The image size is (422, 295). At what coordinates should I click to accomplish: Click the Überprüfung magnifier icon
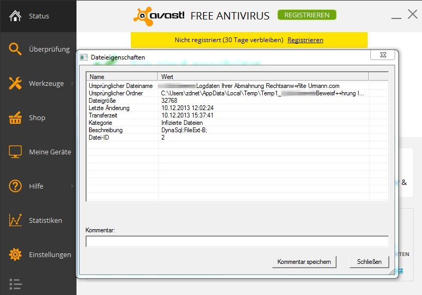pos(15,49)
